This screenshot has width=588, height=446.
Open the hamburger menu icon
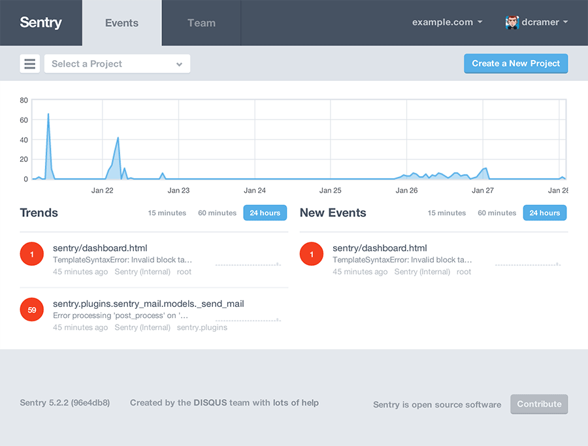(30, 64)
